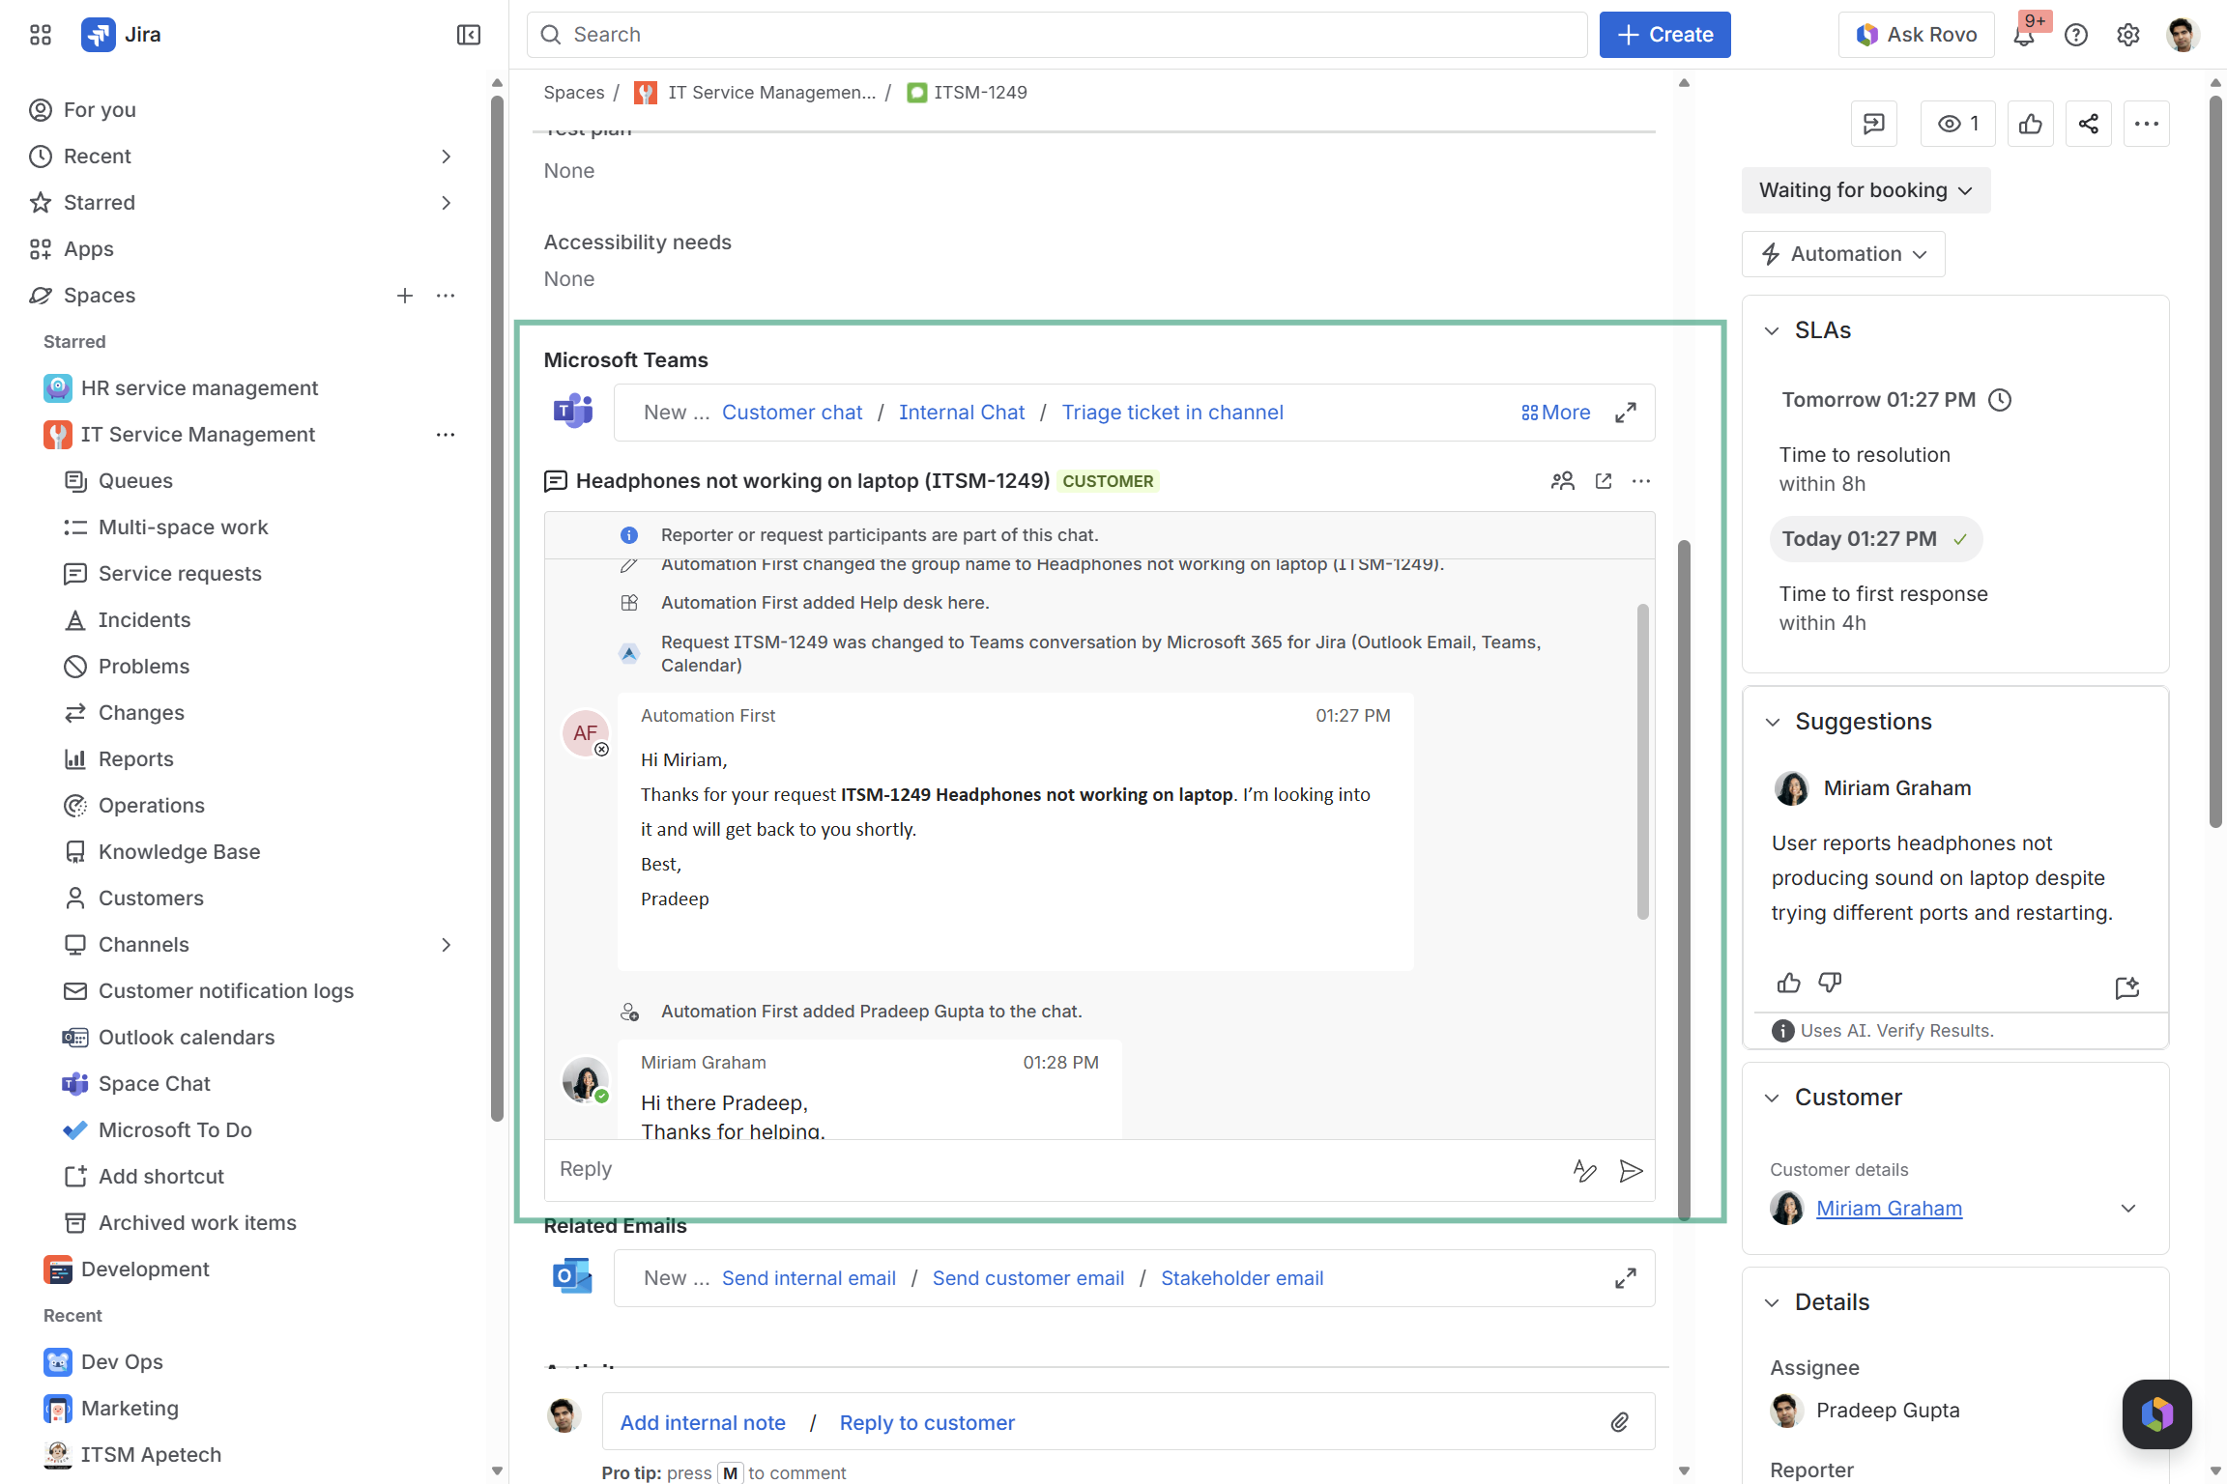
Task: Thumbs down the AI suggestion
Action: pos(1830,983)
